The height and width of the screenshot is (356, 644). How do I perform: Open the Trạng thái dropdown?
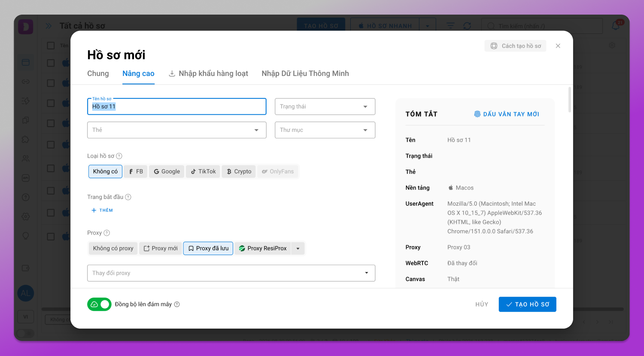[x=325, y=106]
